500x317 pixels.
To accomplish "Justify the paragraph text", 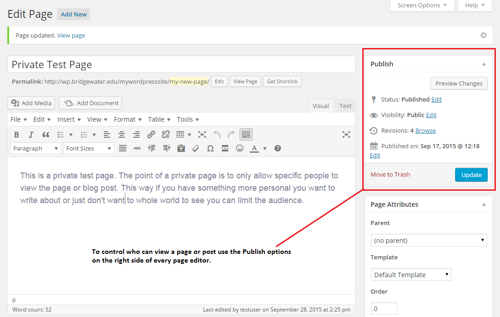I will (123, 148).
